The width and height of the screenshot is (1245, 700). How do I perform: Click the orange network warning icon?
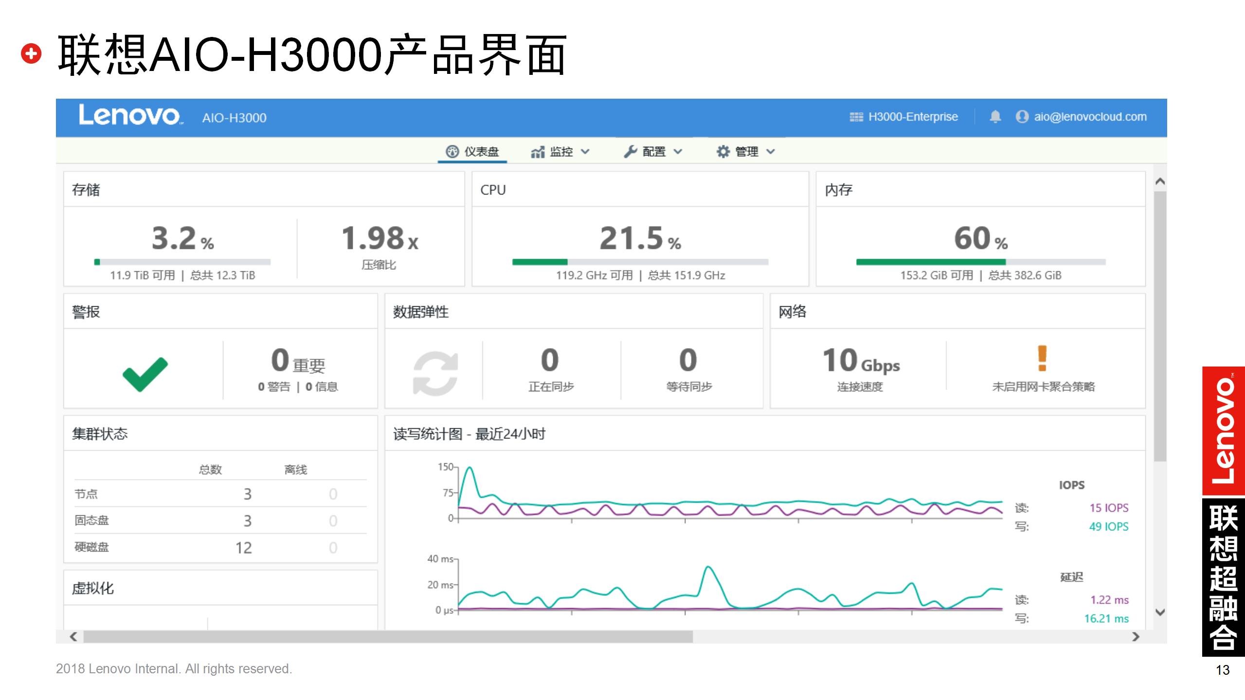1042,358
